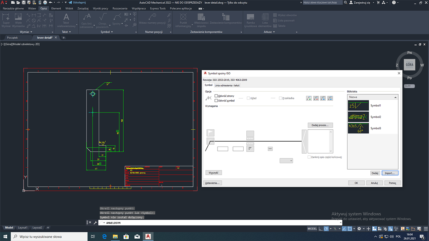
Task: Expand Zestawienie komponentów panel title
Action: click(206, 32)
